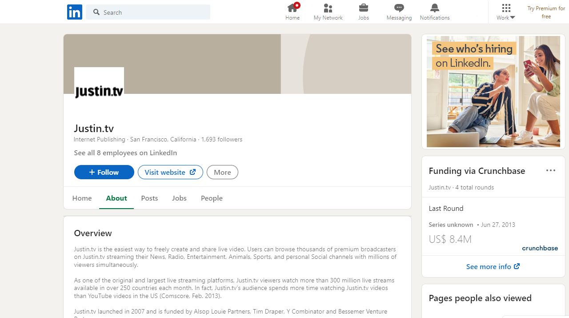Click the US$ 8.4M funding amount
The width and height of the screenshot is (569, 318).
(450, 239)
